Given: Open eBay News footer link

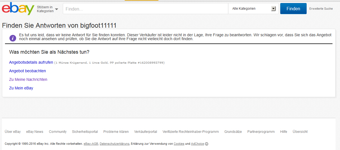Looking at the screenshot, I should click(35, 132).
